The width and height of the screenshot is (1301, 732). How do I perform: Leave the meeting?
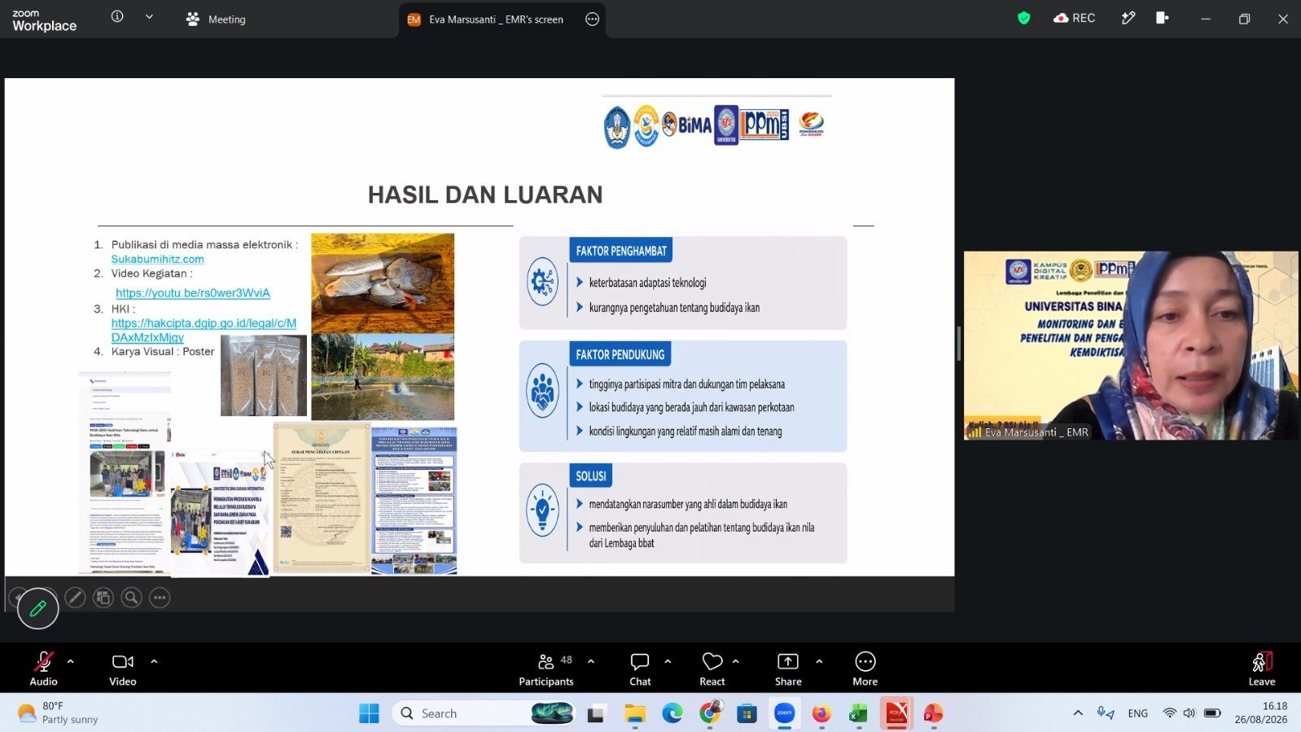[x=1262, y=668]
